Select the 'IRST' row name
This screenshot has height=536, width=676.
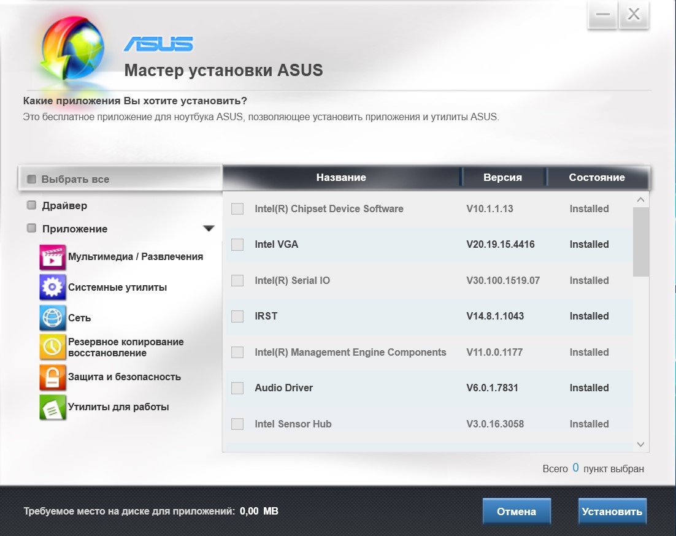coord(266,316)
